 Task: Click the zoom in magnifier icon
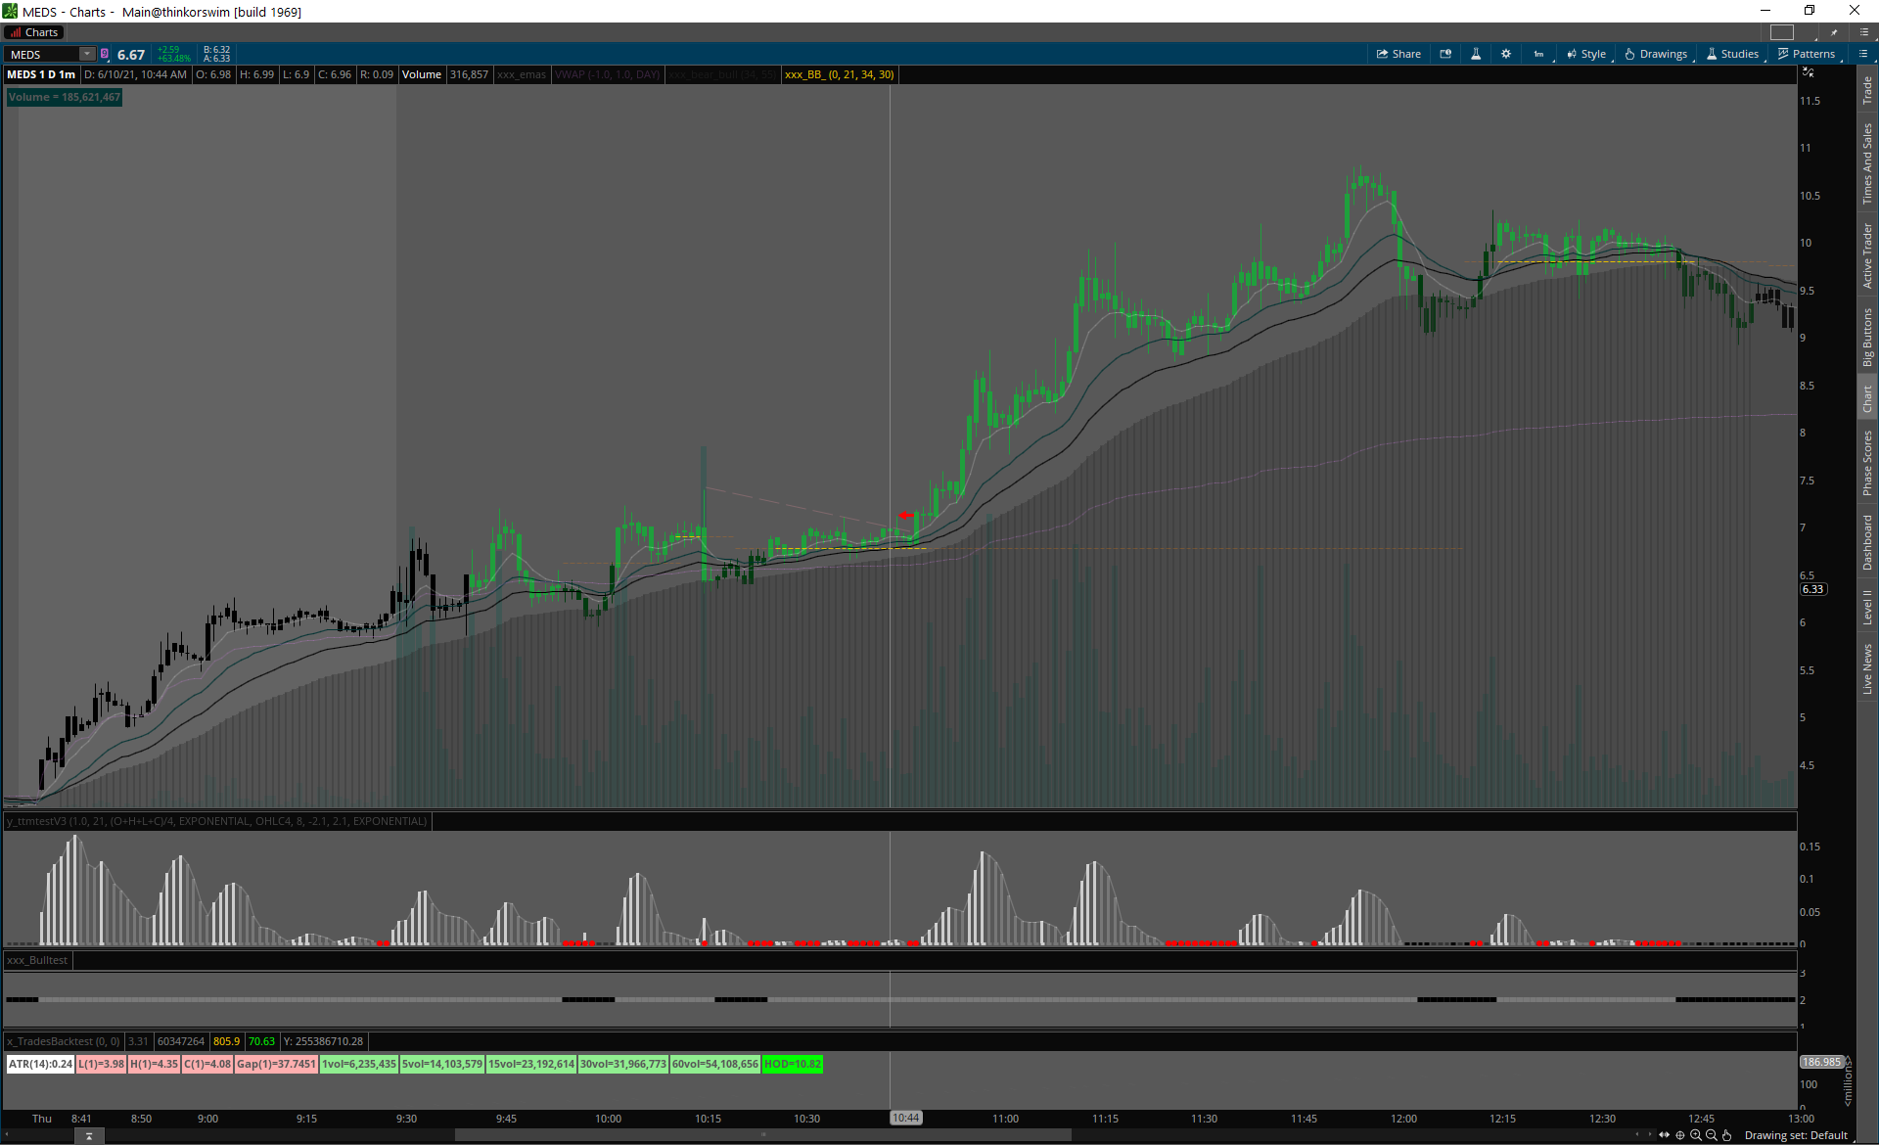click(1696, 1135)
